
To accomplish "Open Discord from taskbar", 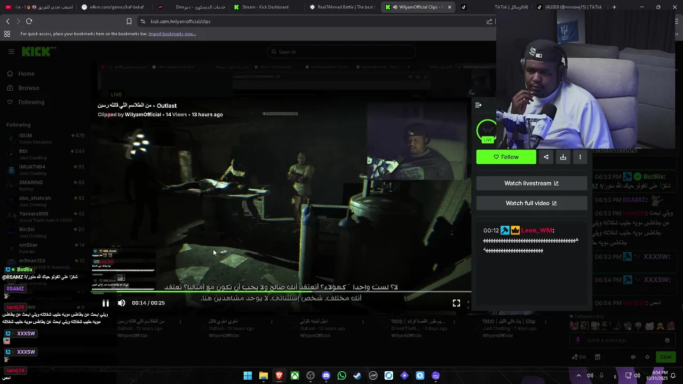I will [x=326, y=375].
